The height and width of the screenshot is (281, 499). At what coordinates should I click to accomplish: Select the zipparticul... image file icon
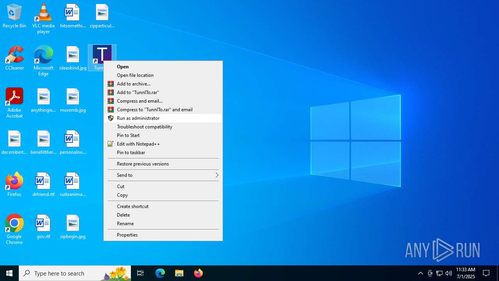click(102, 16)
